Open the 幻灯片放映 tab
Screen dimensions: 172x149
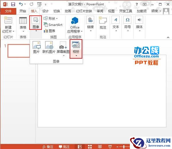[84, 11]
